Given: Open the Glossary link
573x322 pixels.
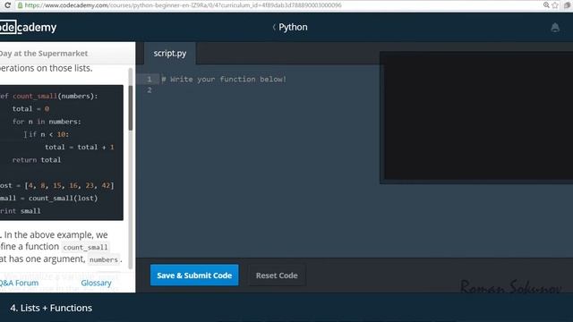Looking at the screenshot, I should click(96, 283).
